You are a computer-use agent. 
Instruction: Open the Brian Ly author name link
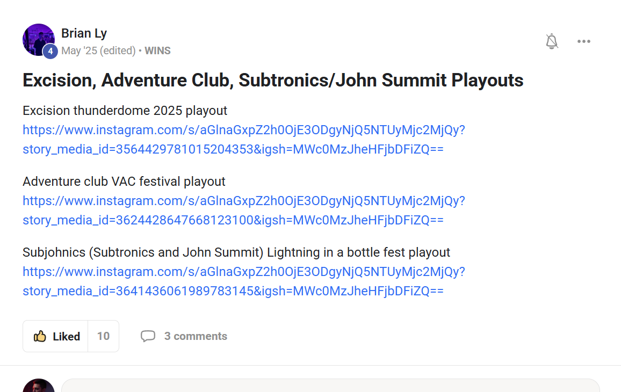(x=84, y=33)
